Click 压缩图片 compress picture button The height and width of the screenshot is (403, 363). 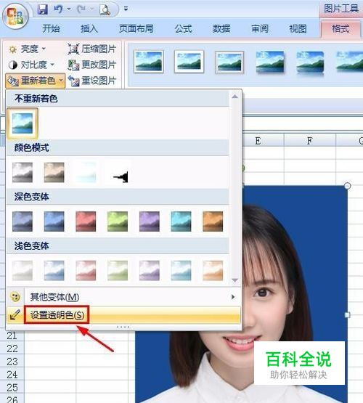(92, 49)
